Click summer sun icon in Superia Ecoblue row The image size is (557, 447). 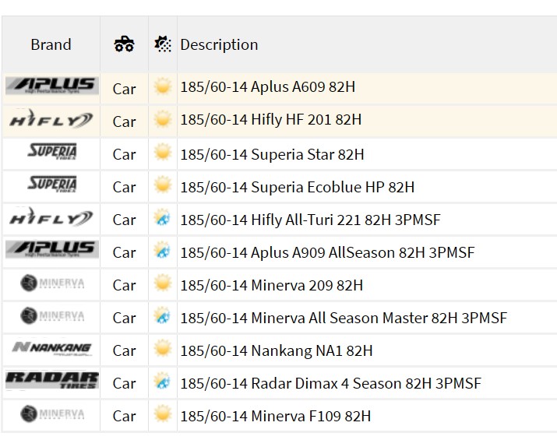(x=163, y=185)
